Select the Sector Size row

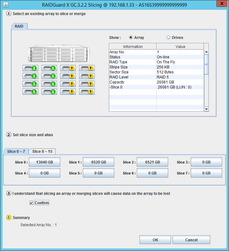(157, 72)
